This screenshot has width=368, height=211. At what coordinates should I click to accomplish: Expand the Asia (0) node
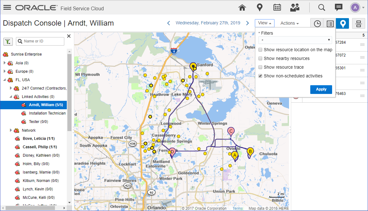point(4,63)
